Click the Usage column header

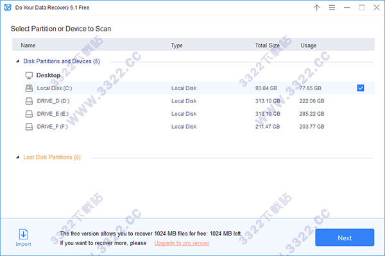pyautogui.click(x=309, y=45)
